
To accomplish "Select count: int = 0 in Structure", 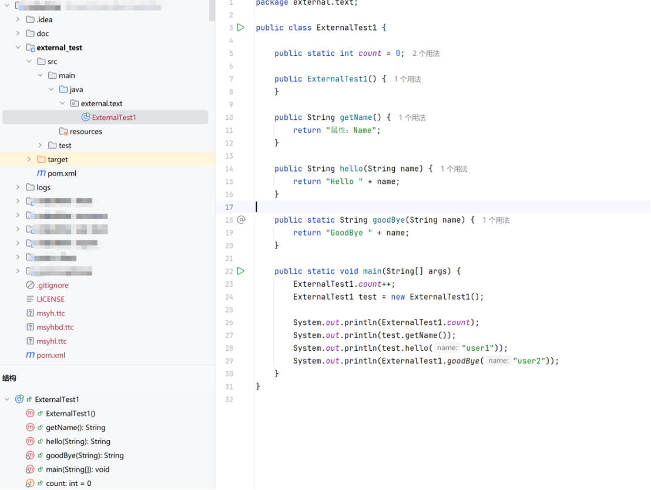I will coord(69,484).
